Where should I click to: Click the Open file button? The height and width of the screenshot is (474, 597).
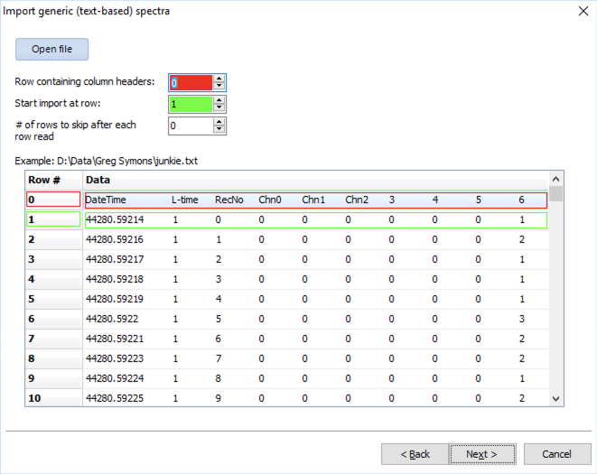click(x=51, y=49)
